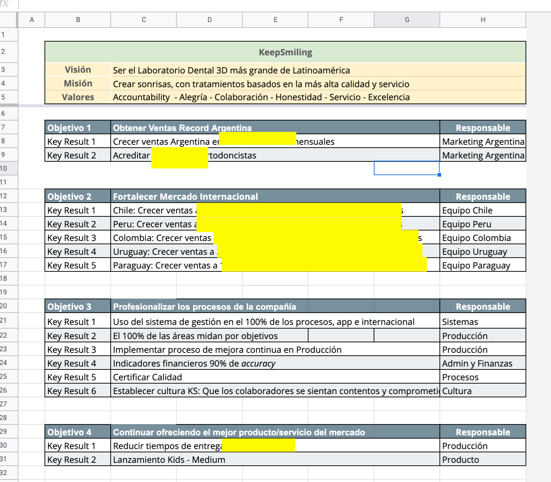Click the Visión label cell
Viewport: 551px width, 482px height.
(78, 69)
